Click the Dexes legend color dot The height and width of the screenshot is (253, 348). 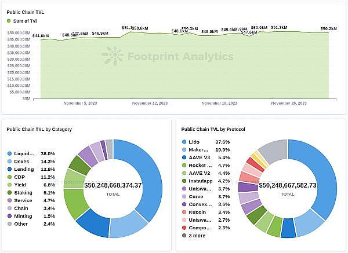(x=10, y=162)
